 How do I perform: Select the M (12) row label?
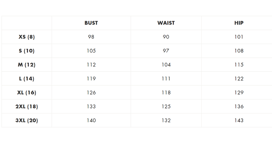(x=27, y=65)
